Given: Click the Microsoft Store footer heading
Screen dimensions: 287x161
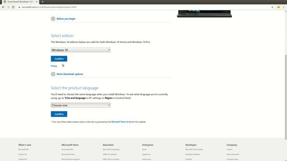Looking at the screenshot, I should [70, 145].
